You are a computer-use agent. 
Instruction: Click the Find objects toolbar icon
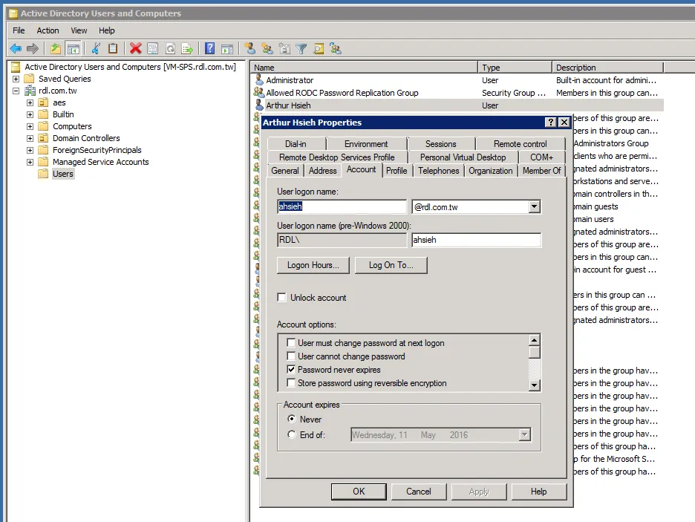(319, 49)
